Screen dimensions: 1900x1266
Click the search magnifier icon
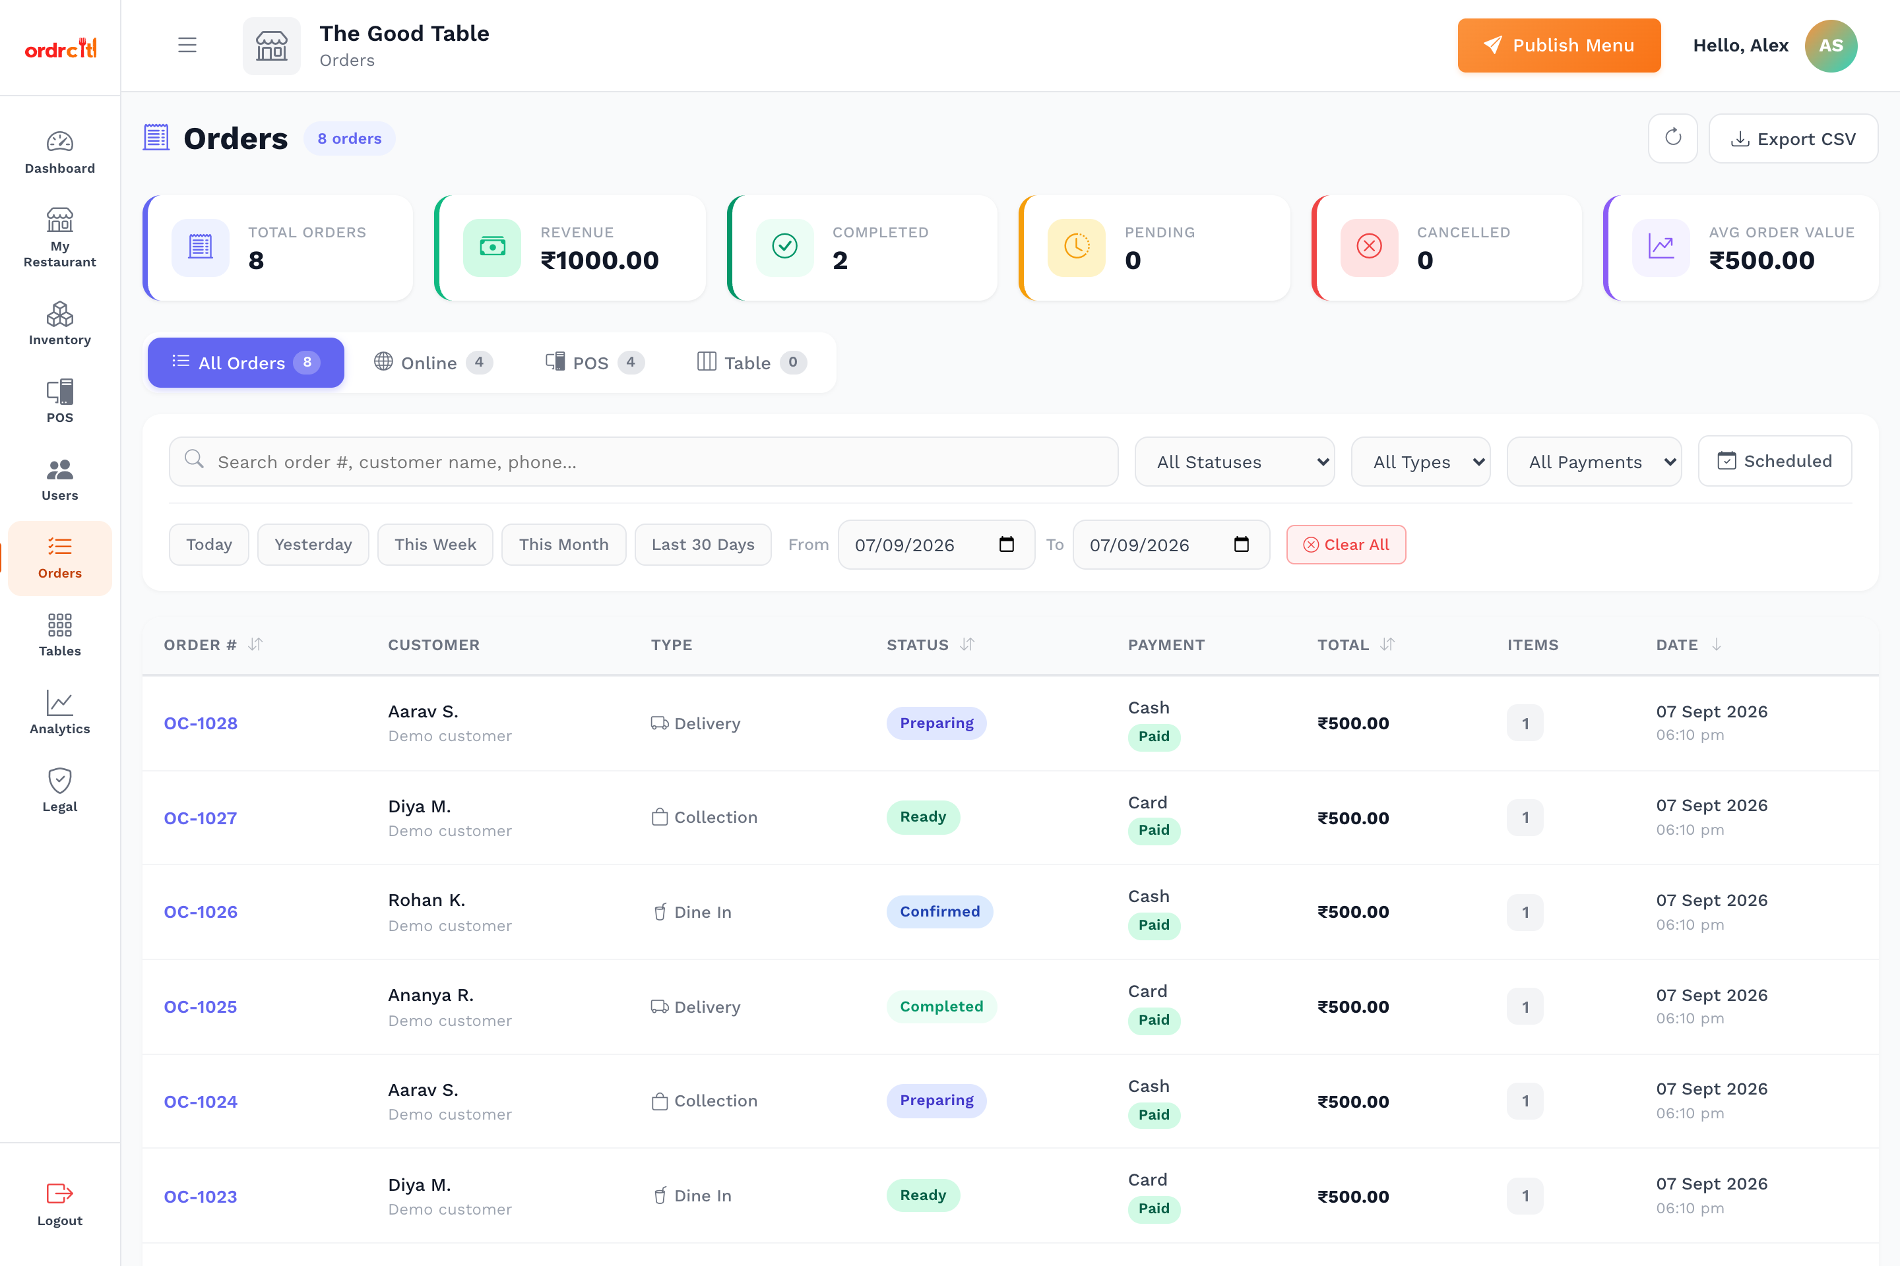(194, 460)
